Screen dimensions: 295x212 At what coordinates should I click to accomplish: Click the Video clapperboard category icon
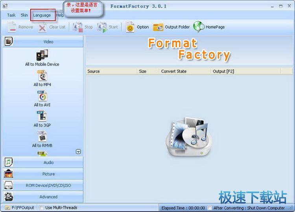click(8, 41)
